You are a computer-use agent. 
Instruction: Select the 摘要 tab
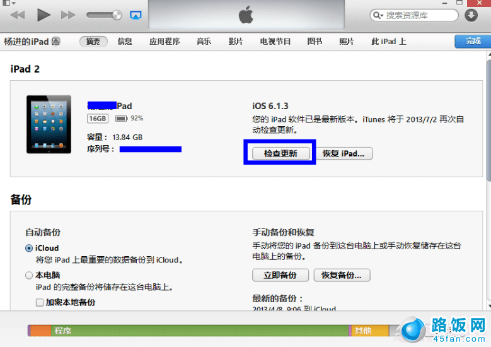(x=93, y=42)
